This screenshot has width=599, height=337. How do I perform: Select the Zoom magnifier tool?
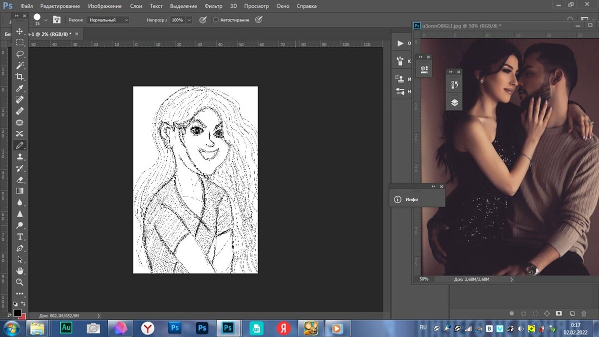(19, 282)
